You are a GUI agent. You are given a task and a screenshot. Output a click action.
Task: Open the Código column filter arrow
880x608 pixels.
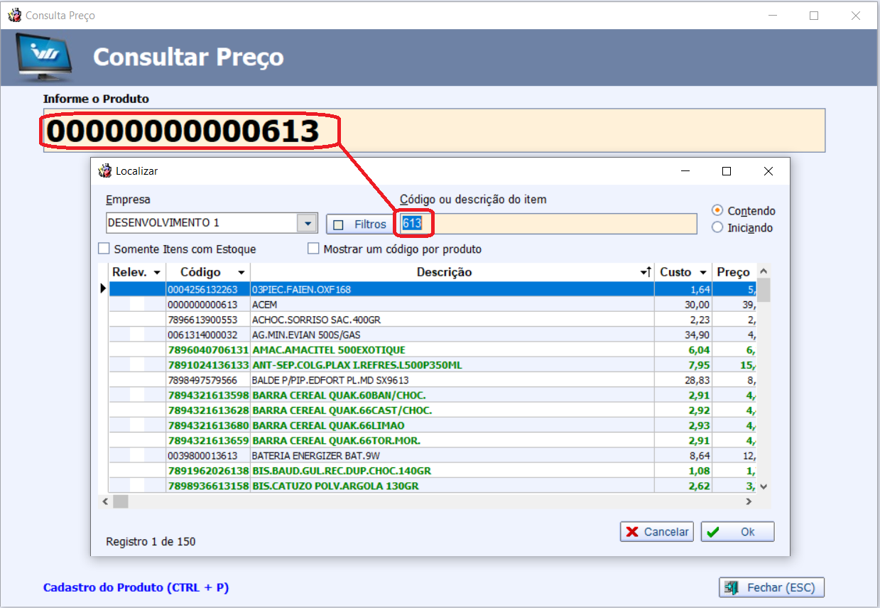241,273
